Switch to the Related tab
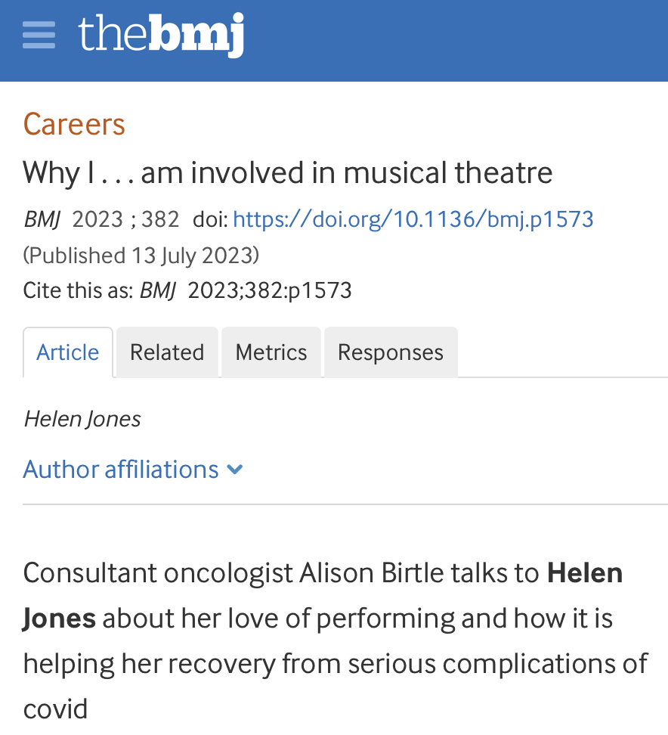Screen dimensions: 668x735 167,352
